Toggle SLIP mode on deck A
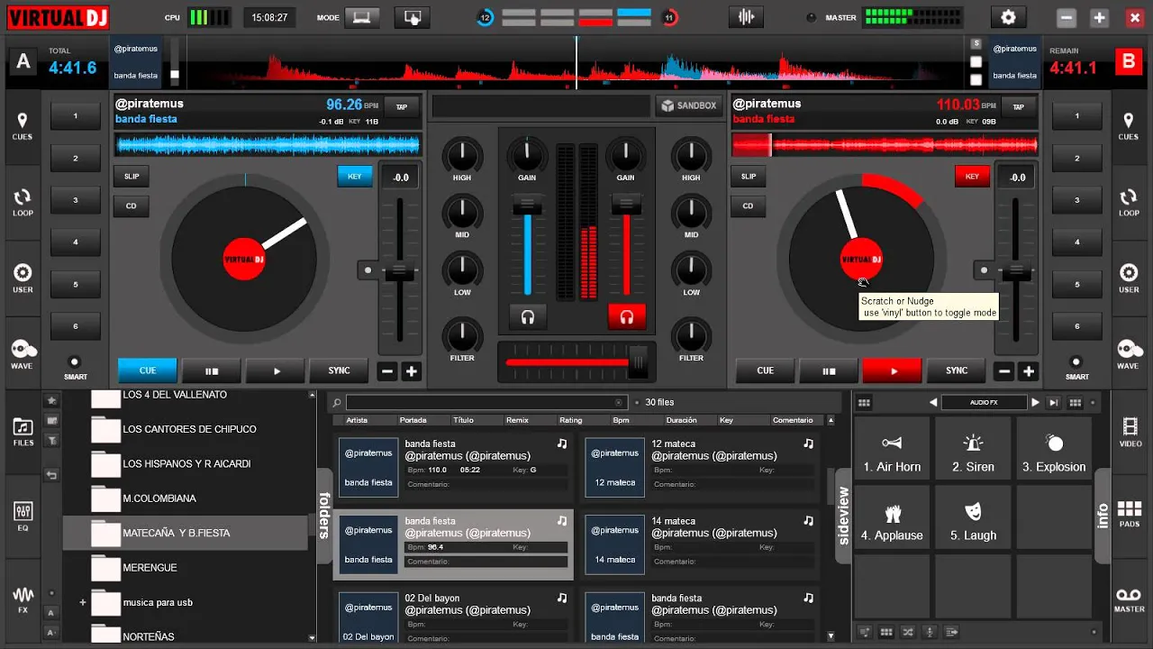This screenshot has width=1153, height=649. click(132, 177)
